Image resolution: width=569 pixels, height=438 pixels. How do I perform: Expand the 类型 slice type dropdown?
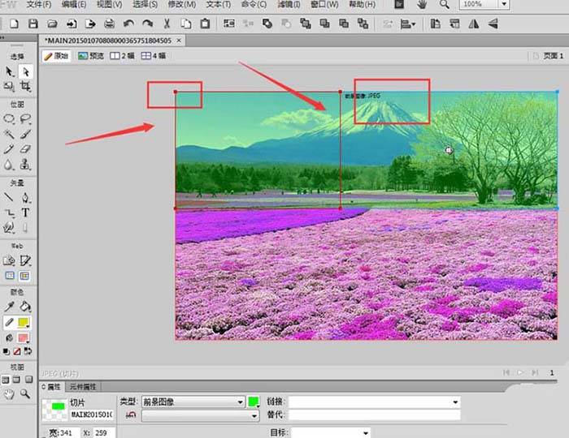[x=240, y=401]
